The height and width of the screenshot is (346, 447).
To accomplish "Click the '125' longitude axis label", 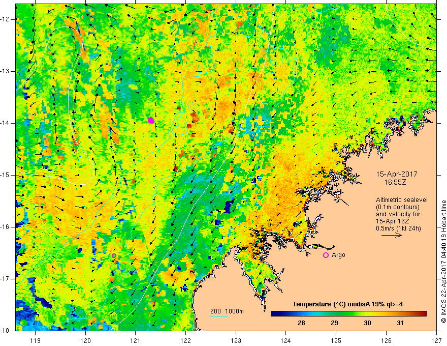I will click(x=336, y=340).
